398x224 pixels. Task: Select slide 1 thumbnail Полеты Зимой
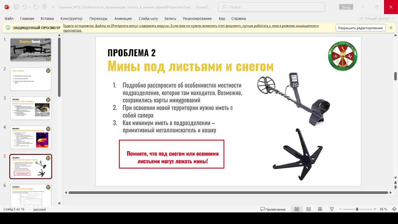pos(31,50)
